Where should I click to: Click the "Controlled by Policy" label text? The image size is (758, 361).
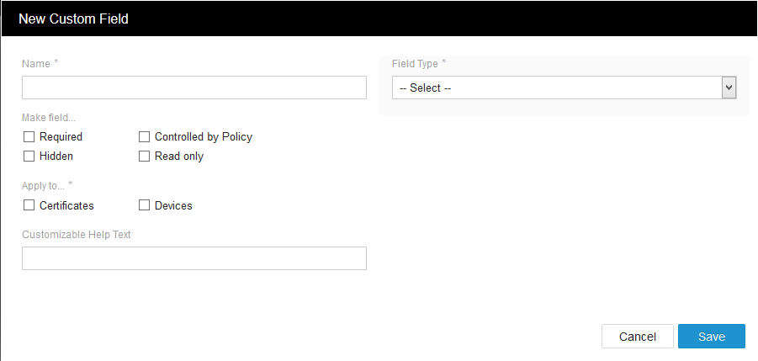pos(204,137)
